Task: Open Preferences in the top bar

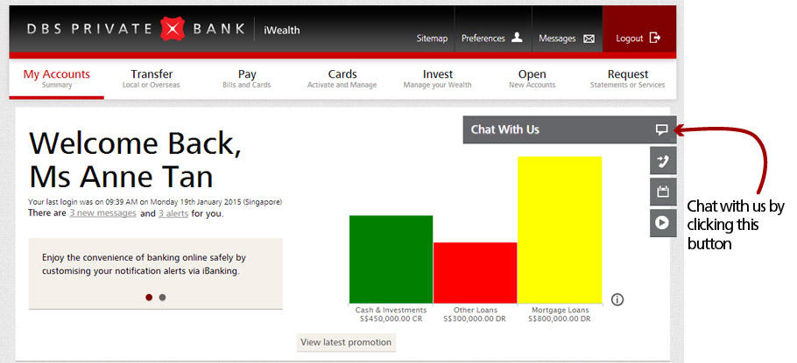Action: [493, 38]
